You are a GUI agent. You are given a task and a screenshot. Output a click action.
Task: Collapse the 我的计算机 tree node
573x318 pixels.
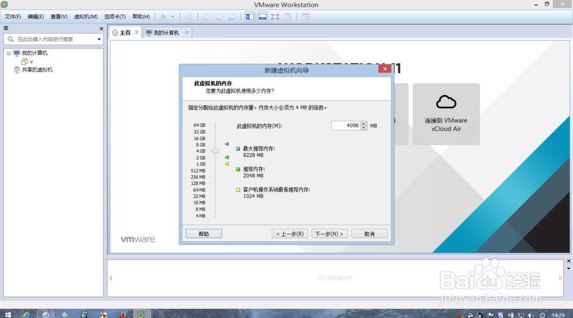click(x=9, y=53)
